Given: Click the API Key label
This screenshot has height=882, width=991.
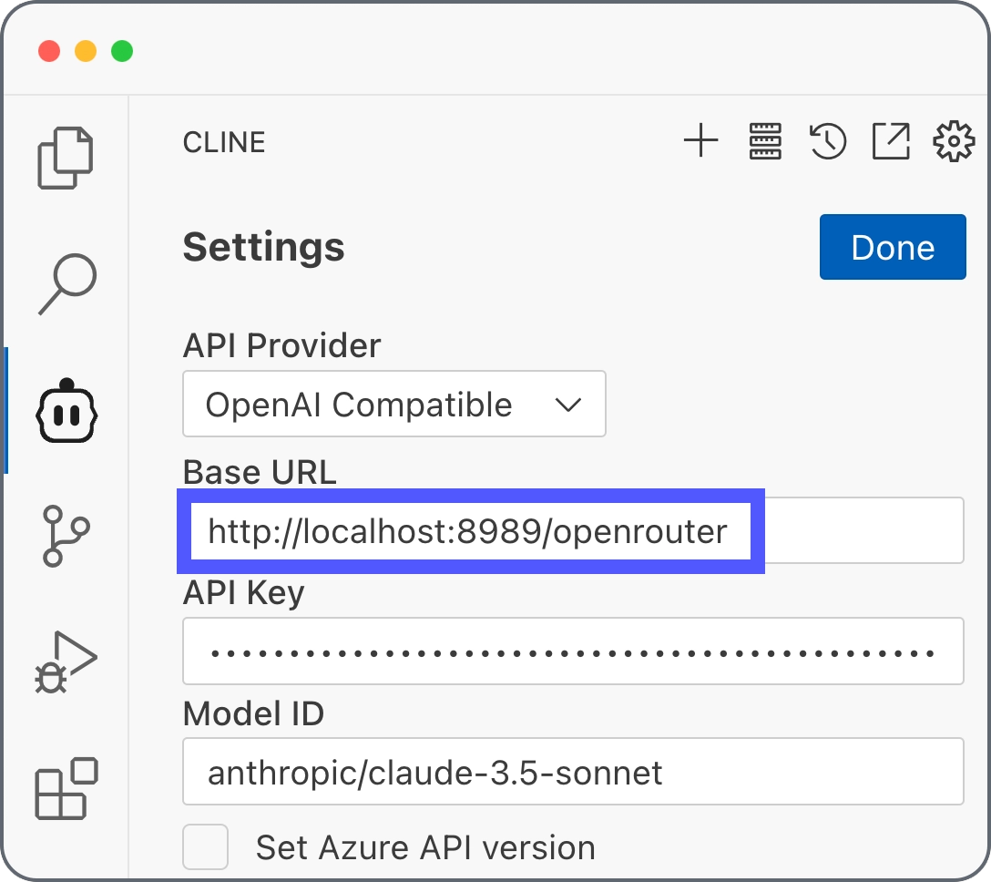Looking at the screenshot, I should tap(243, 594).
